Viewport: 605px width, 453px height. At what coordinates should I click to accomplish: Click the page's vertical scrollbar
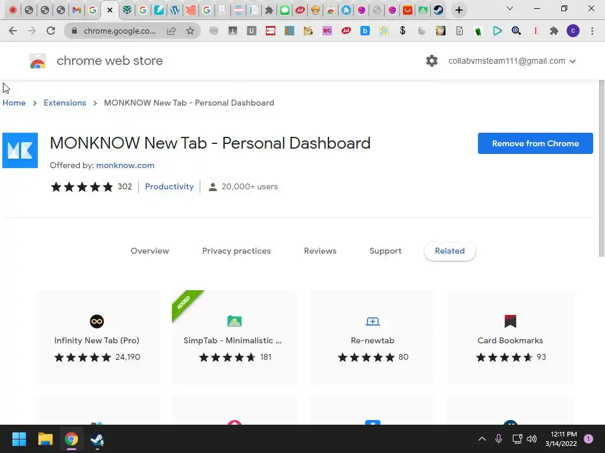coord(601,168)
